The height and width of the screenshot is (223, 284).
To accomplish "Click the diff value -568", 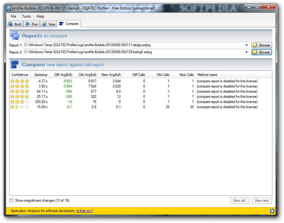I will 69,91.
